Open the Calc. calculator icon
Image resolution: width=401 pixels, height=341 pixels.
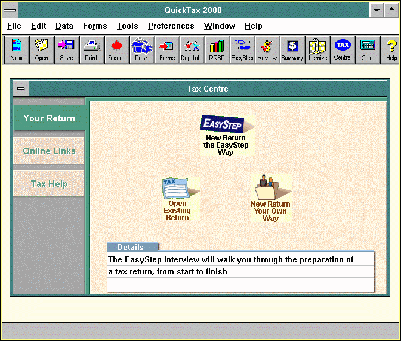[367, 50]
